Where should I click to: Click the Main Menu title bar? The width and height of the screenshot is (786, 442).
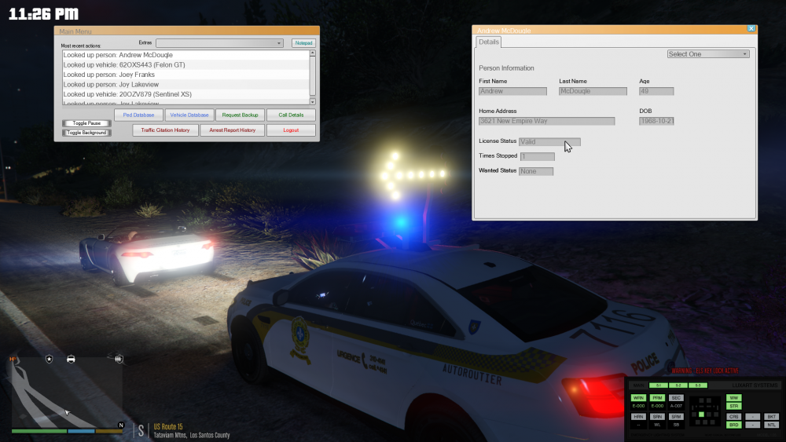(x=186, y=31)
